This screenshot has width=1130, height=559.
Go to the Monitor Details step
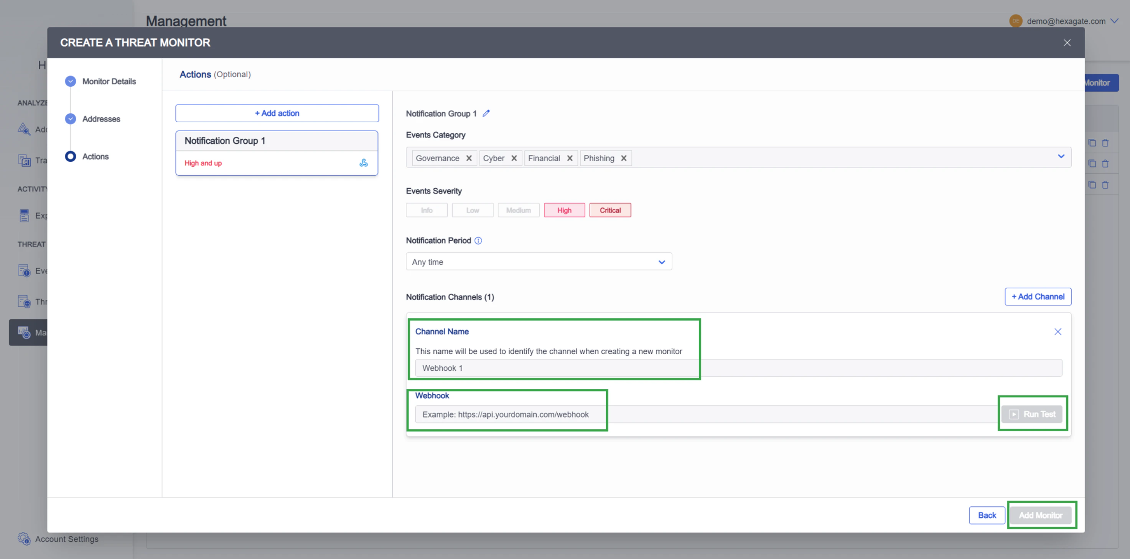pos(109,82)
